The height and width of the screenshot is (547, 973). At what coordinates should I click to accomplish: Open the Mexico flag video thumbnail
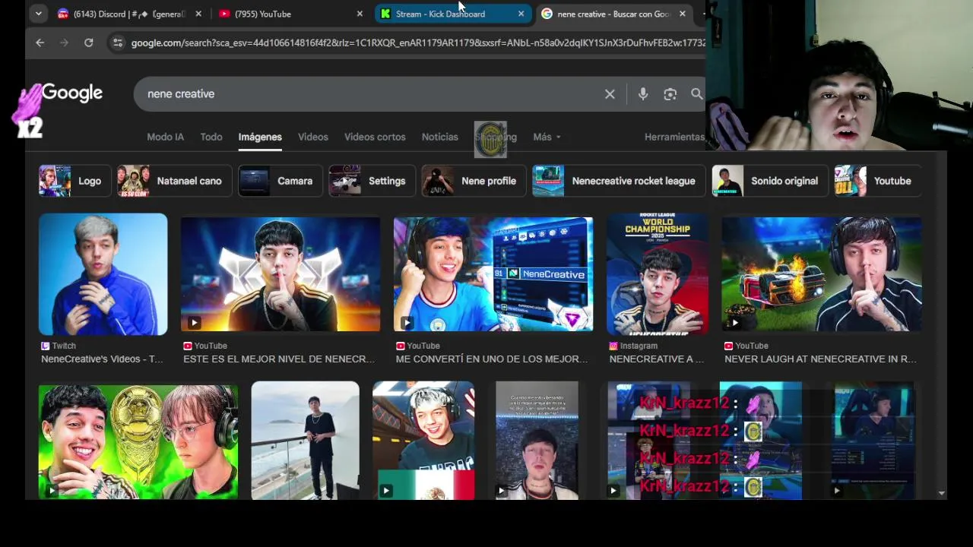pyautogui.click(x=423, y=441)
